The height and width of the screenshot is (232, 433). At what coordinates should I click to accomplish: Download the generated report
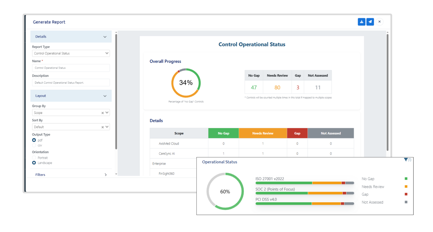(361, 22)
